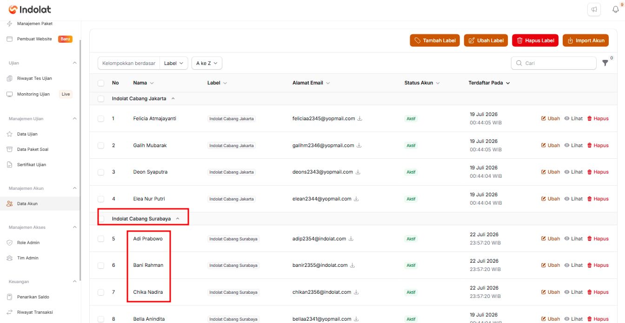Tick the select-all checkbox in table header
625x323 pixels.
point(101,83)
